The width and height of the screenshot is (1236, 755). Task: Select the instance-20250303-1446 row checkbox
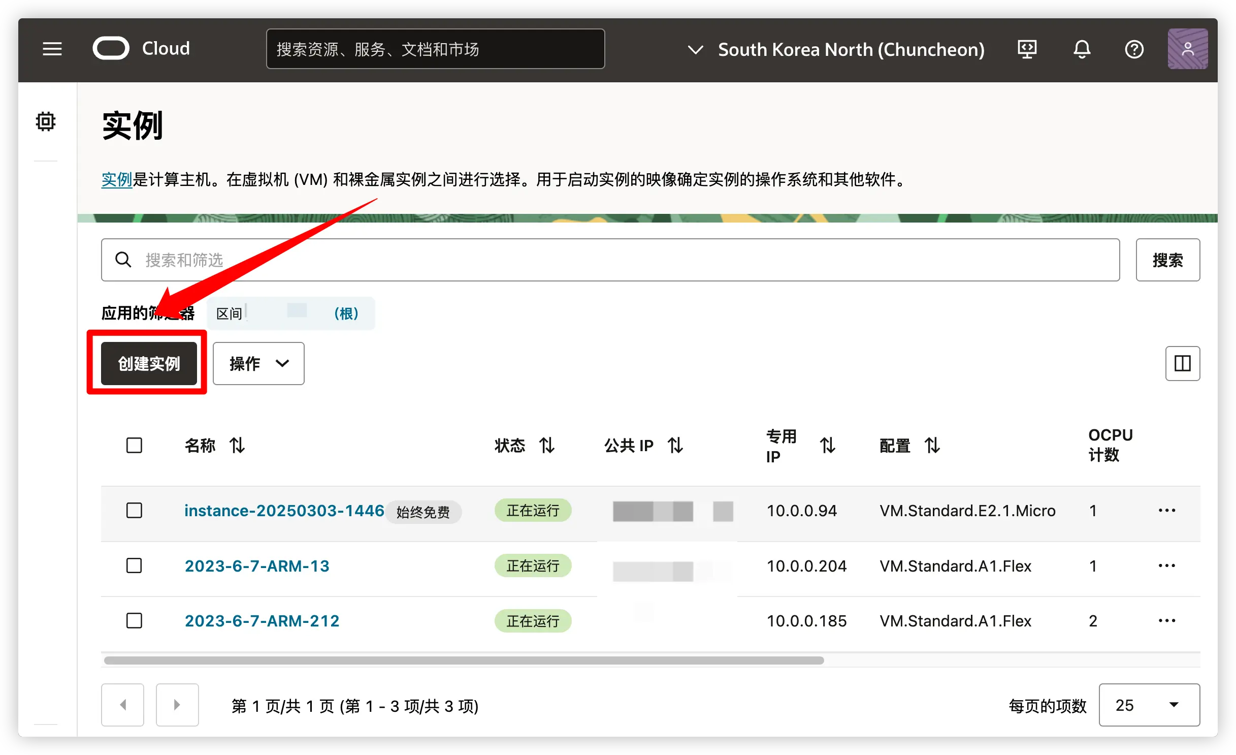click(134, 510)
